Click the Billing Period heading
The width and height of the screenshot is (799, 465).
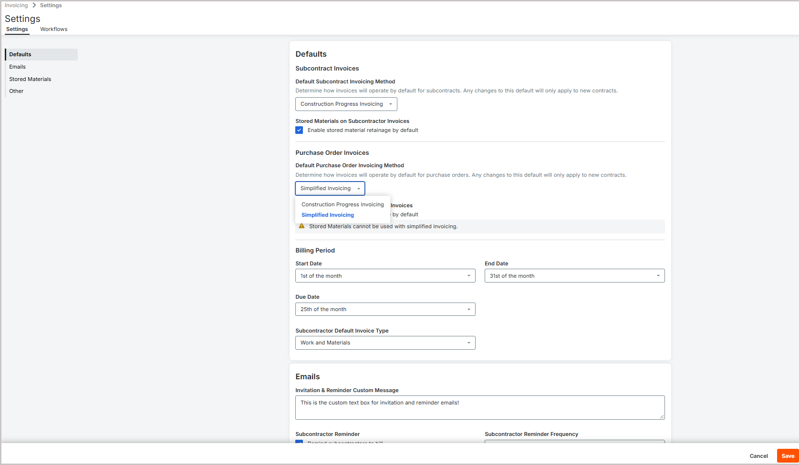(x=315, y=250)
